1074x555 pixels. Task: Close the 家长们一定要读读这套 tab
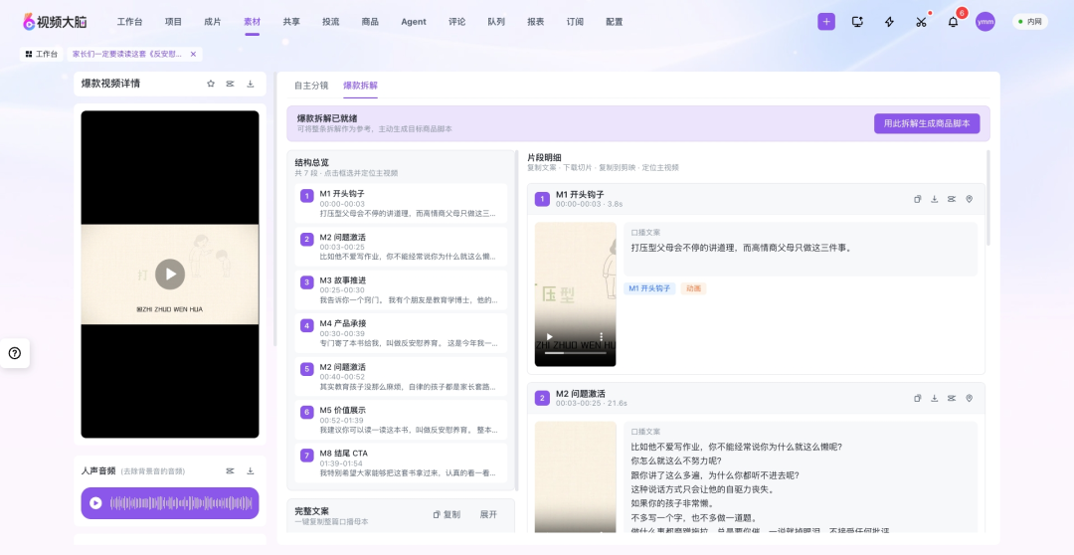[x=193, y=54]
